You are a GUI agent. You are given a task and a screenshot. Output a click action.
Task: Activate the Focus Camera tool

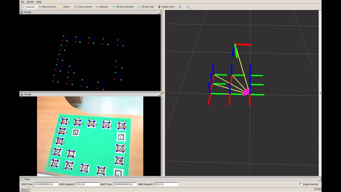click(83, 7)
